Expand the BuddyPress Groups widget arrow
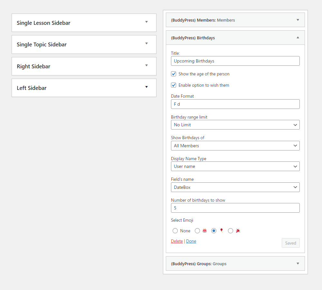The image size is (322, 290). pyautogui.click(x=298, y=264)
